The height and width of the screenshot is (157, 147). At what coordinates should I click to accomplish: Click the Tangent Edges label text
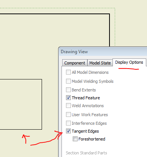(85, 131)
